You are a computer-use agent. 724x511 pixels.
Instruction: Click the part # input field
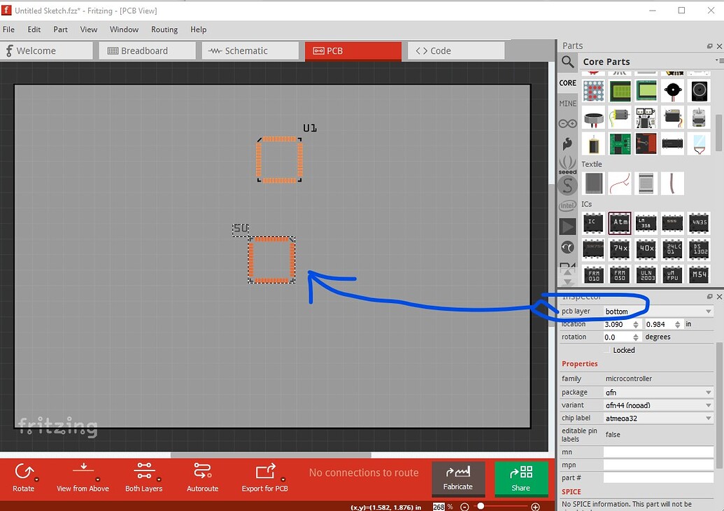click(x=658, y=477)
